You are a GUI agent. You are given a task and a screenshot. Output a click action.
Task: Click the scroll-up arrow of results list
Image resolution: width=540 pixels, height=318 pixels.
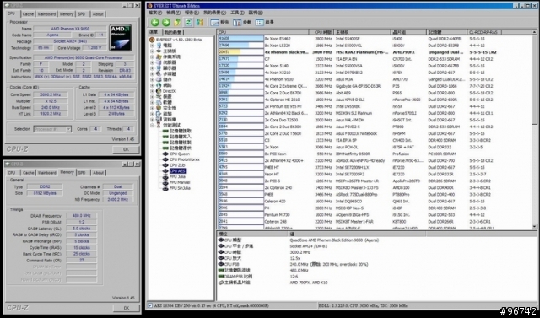point(534,32)
